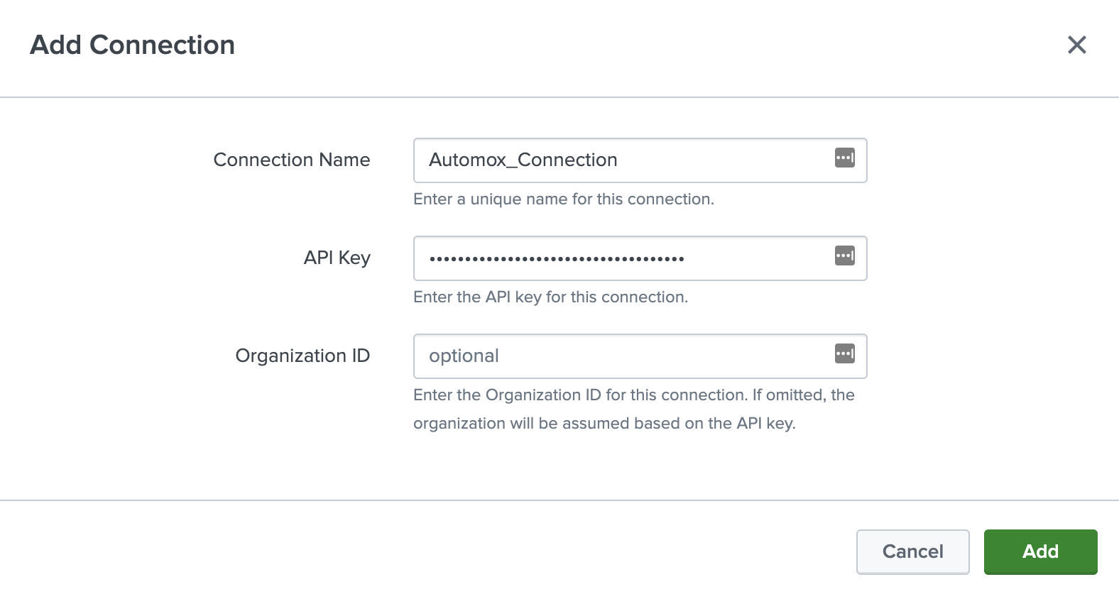Click the Organization ID help text
Screen dimensions: 1119x599
pos(634,409)
